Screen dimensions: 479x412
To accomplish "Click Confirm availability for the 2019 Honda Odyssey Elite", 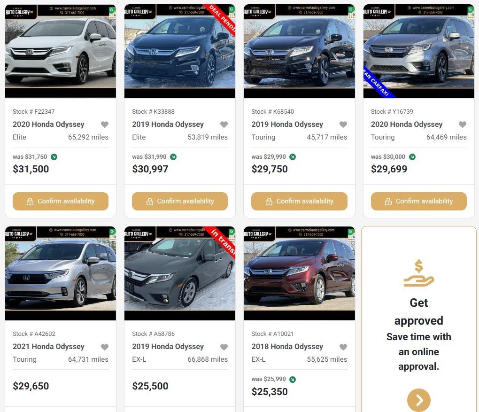I will tap(179, 201).
